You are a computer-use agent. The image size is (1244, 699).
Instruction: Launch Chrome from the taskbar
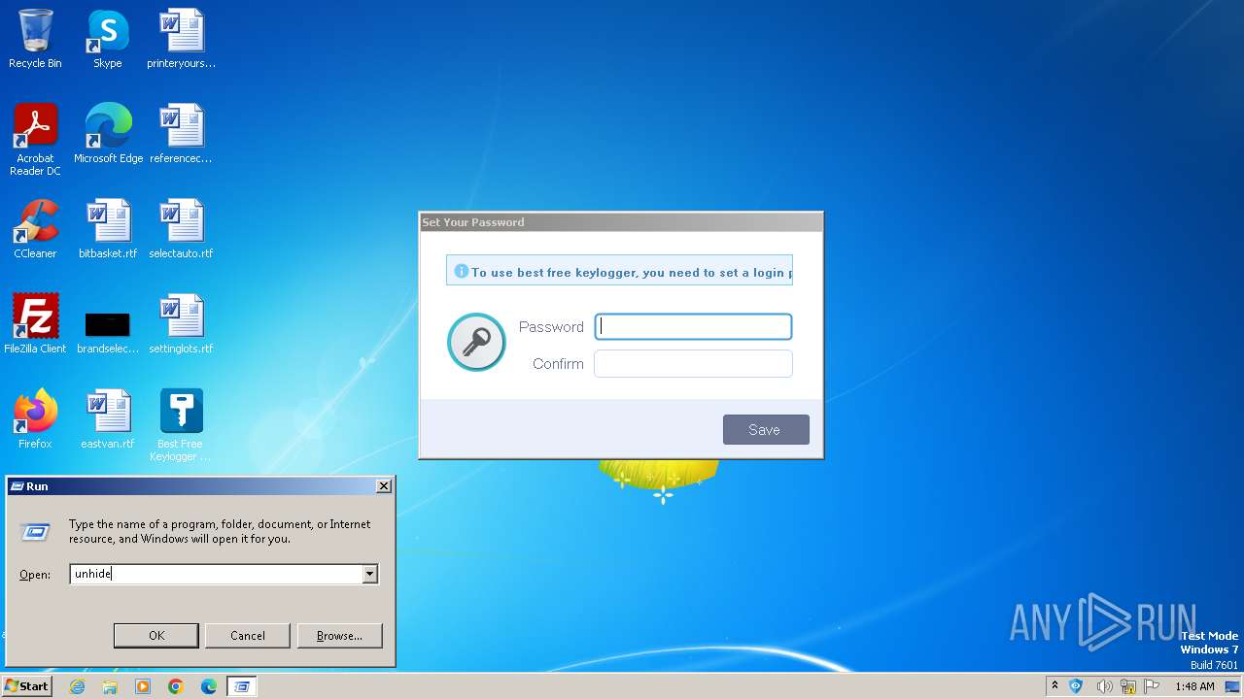tap(176, 686)
